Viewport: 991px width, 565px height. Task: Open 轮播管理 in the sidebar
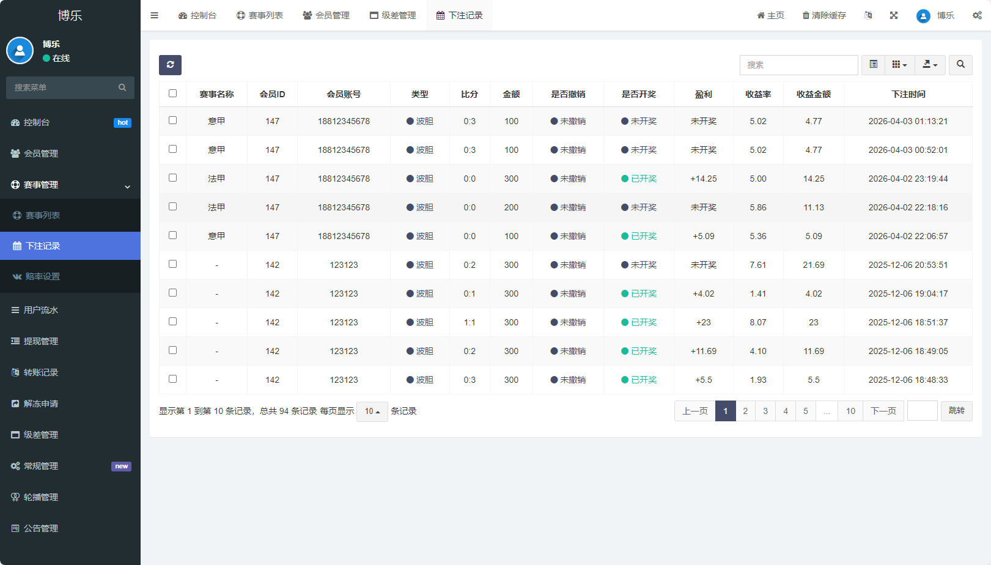tap(70, 497)
